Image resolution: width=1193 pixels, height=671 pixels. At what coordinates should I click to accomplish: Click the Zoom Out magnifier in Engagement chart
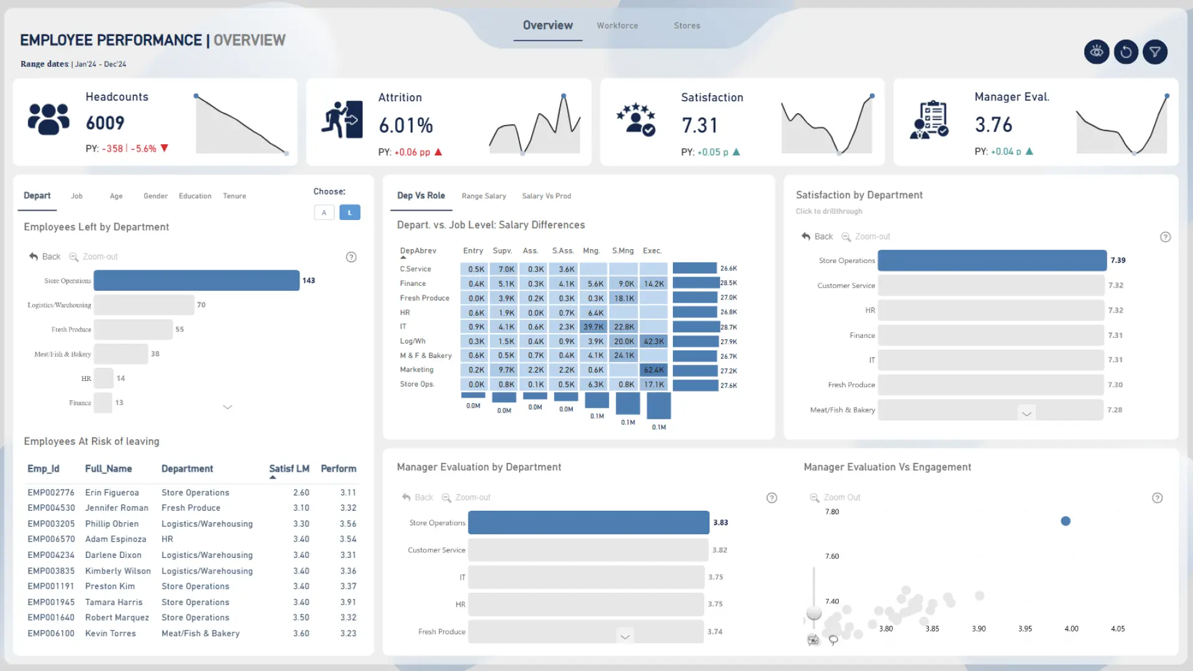click(x=814, y=498)
